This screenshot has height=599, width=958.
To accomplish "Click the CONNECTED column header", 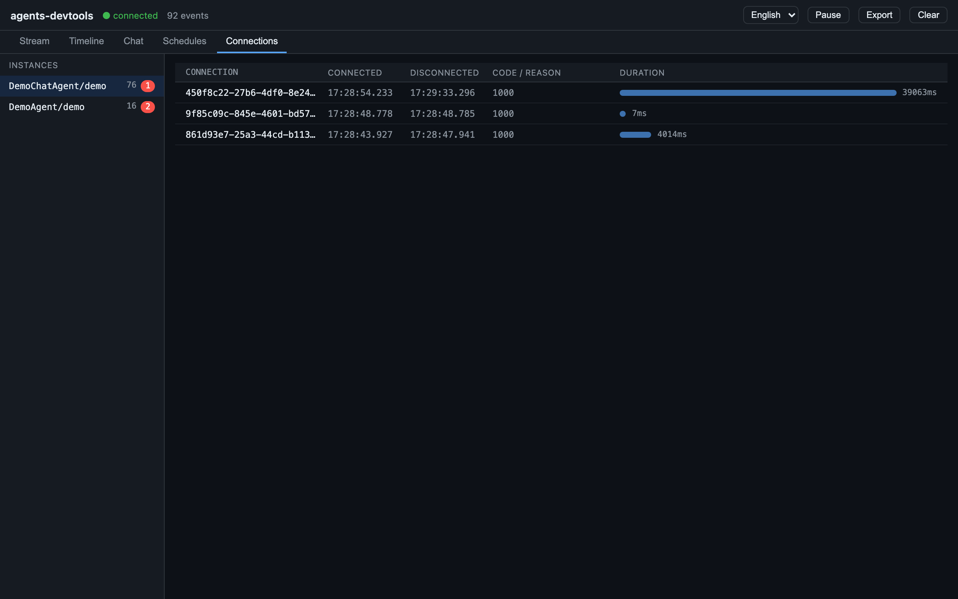I will (355, 73).
